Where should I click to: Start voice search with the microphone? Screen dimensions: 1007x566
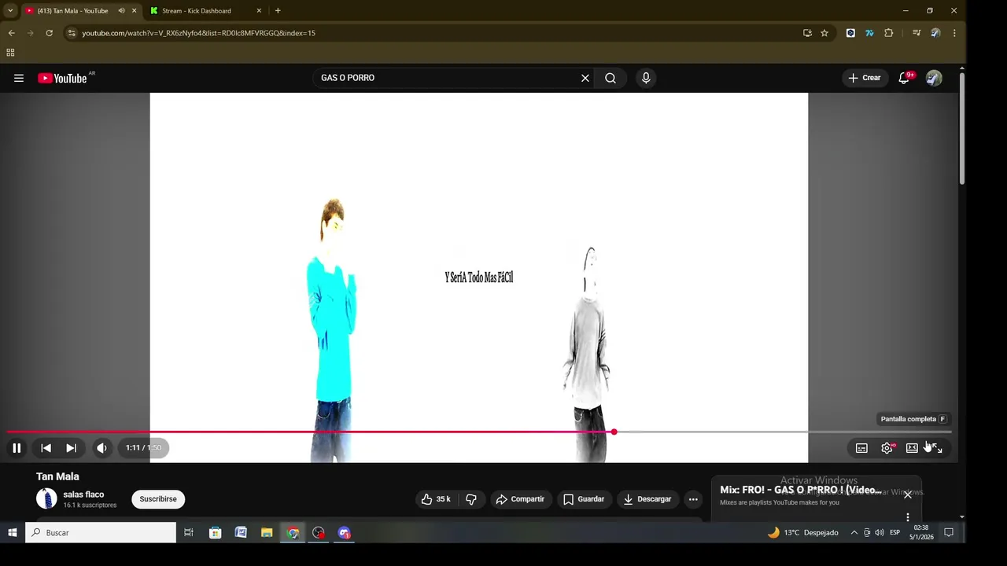point(646,78)
